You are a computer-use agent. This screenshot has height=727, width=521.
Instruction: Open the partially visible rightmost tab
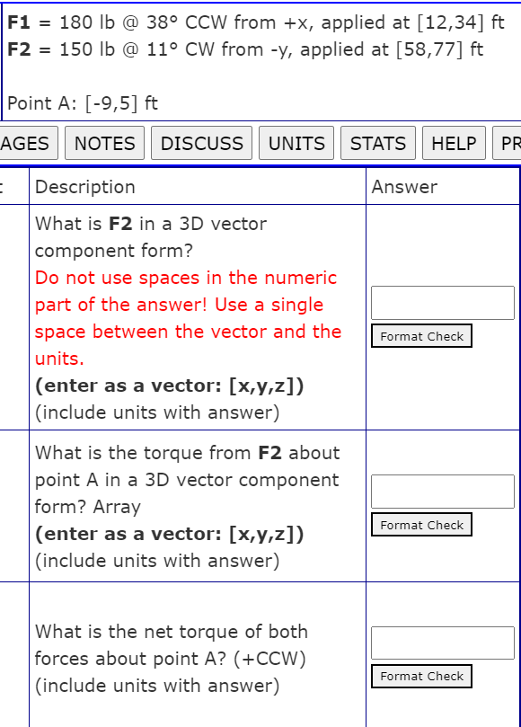[510, 143]
